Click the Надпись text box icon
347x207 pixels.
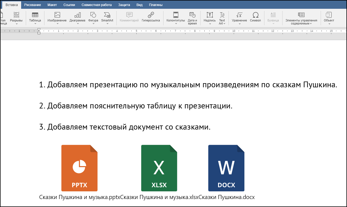click(210, 15)
